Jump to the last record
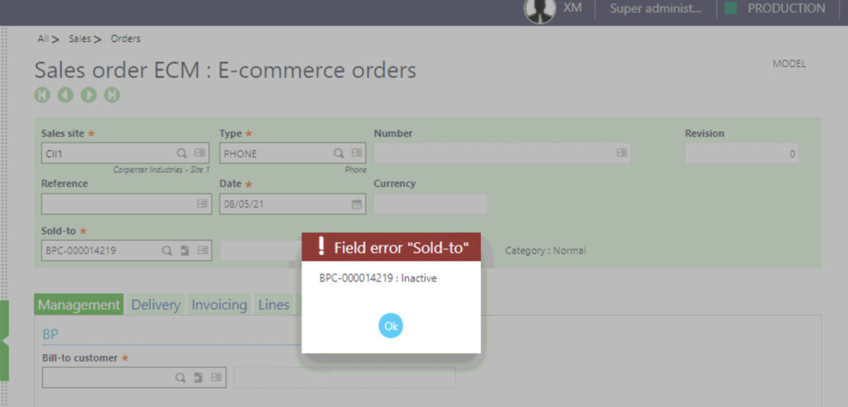This screenshot has height=407, width=848. click(112, 95)
